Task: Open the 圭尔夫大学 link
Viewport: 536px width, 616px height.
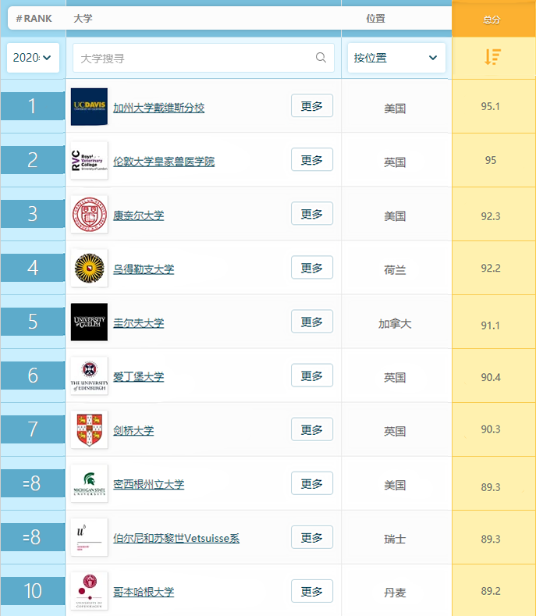Action: click(139, 323)
